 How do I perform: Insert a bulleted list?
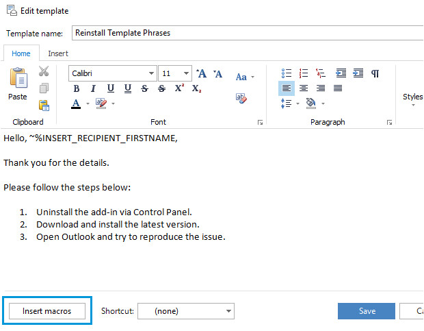coord(287,73)
